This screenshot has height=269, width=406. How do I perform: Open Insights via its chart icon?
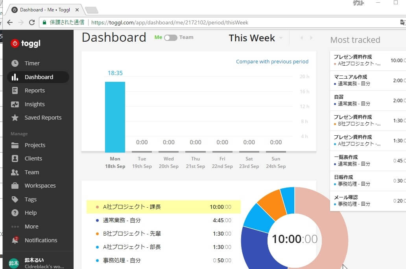point(15,104)
